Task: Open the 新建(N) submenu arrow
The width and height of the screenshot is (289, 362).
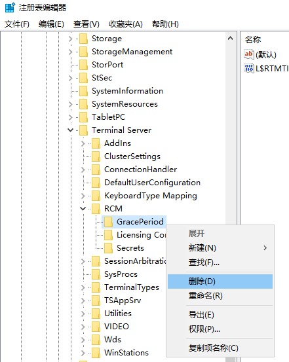Action: [265, 247]
